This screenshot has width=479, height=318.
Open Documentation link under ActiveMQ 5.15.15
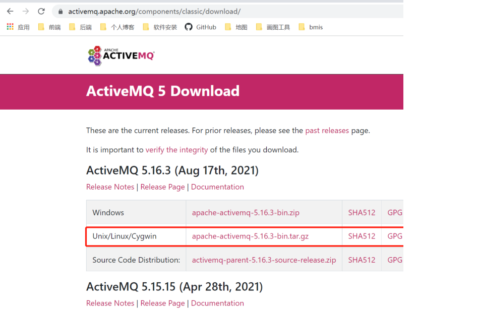coord(217,303)
